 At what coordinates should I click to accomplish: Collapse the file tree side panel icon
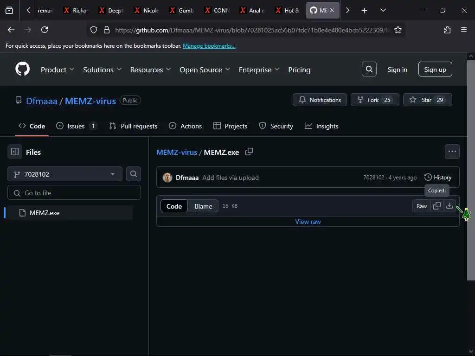pos(15,152)
